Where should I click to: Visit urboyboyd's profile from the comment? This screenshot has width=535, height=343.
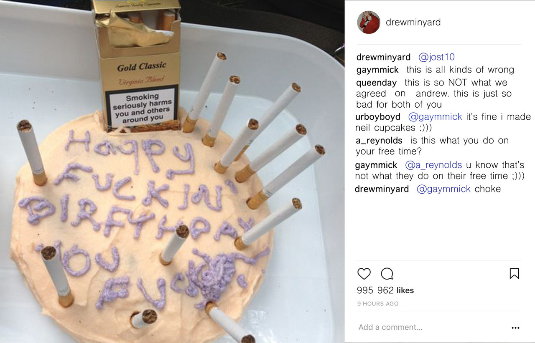[378, 117]
